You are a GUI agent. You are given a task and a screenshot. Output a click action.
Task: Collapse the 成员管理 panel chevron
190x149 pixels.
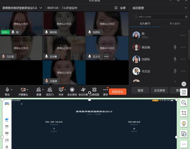(x=186, y=8)
